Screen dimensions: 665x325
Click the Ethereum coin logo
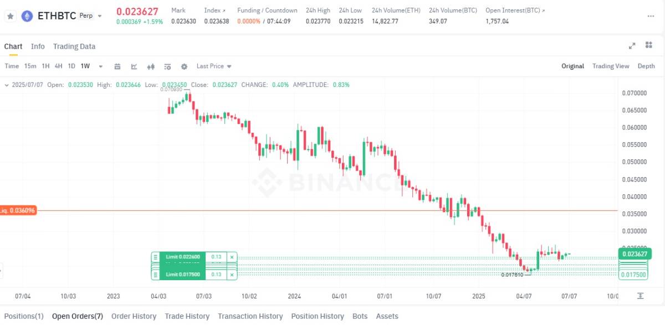click(27, 16)
